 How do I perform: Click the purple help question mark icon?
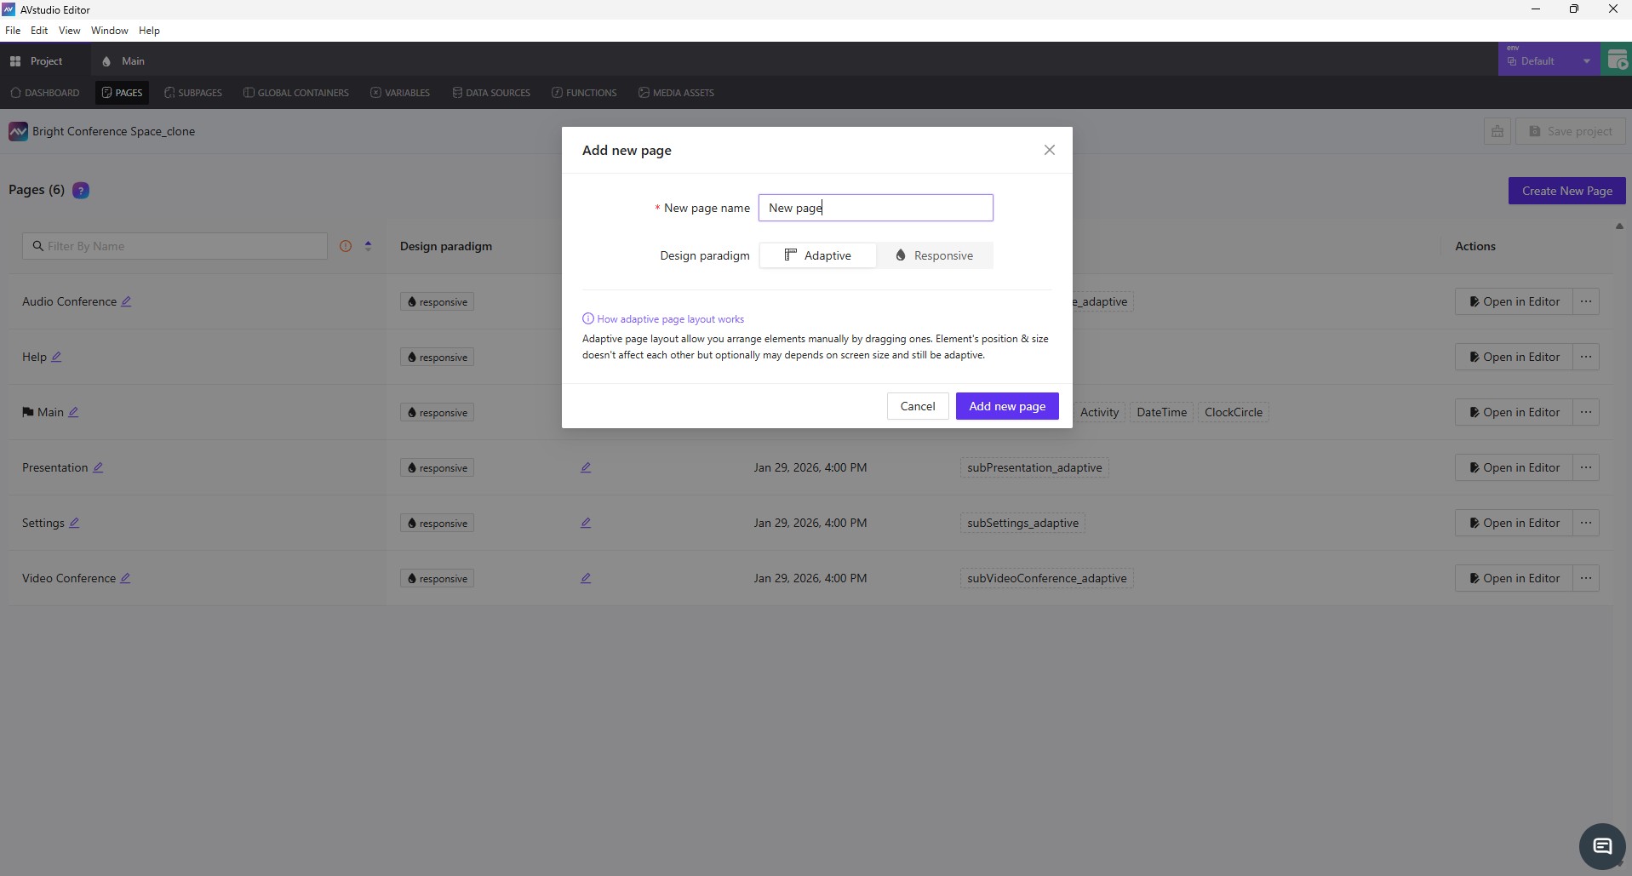[x=81, y=191]
